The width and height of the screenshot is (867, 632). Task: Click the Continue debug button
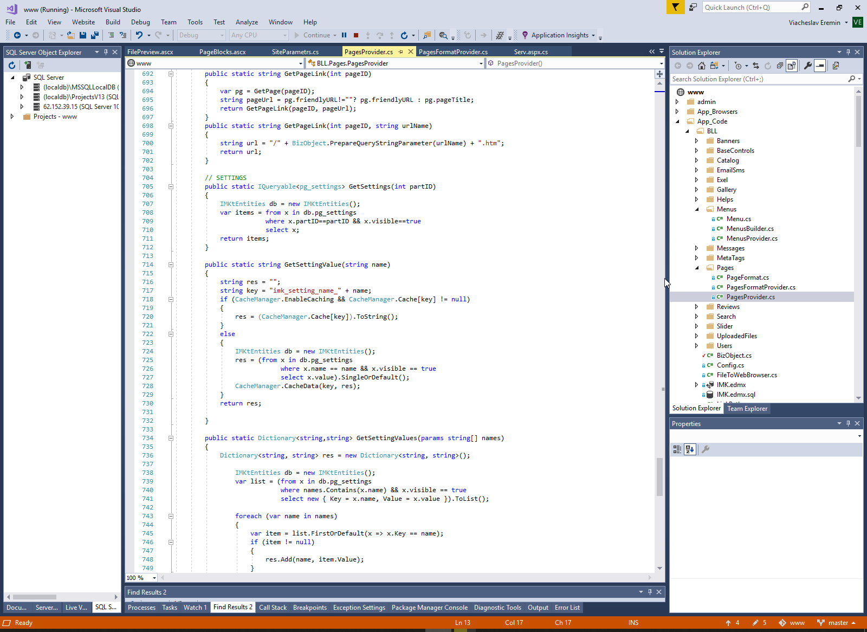click(x=312, y=35)
